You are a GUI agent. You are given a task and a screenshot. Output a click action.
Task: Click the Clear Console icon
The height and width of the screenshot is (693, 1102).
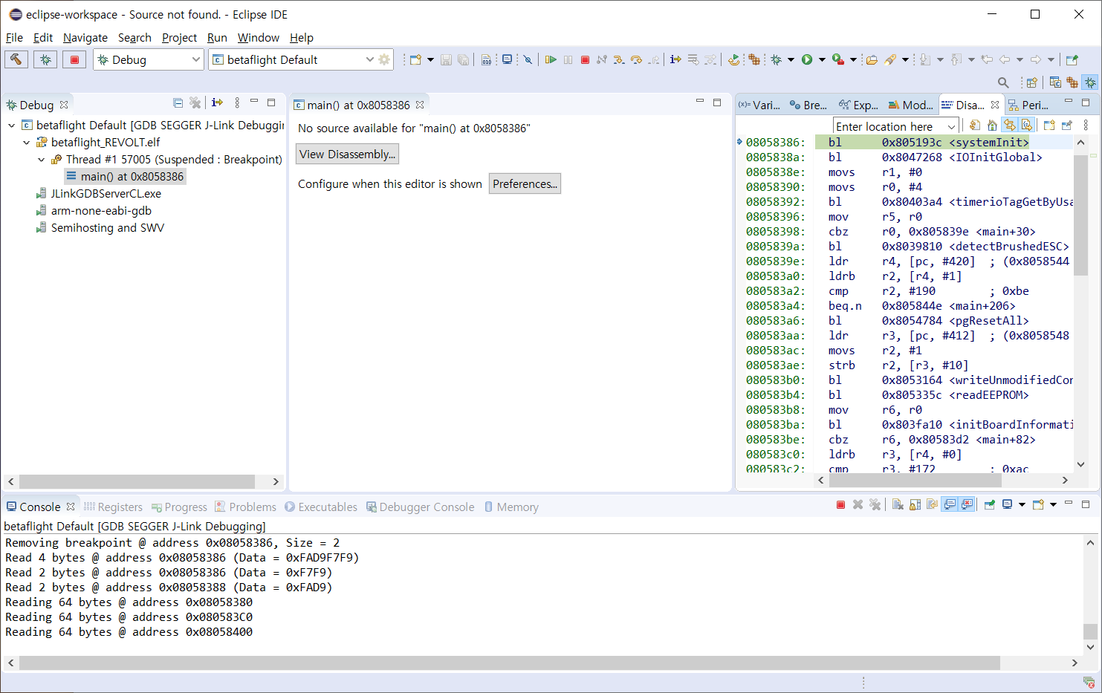(x=898, y=505)
